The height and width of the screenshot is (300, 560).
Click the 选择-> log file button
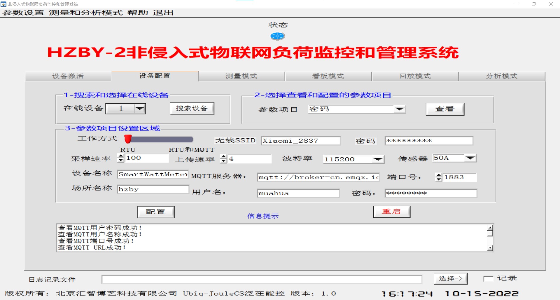[450, 278]
